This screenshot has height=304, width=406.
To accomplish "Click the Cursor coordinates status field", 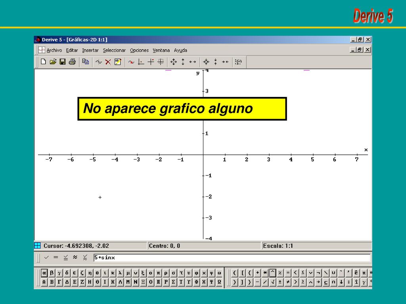I will coord(94,245).
